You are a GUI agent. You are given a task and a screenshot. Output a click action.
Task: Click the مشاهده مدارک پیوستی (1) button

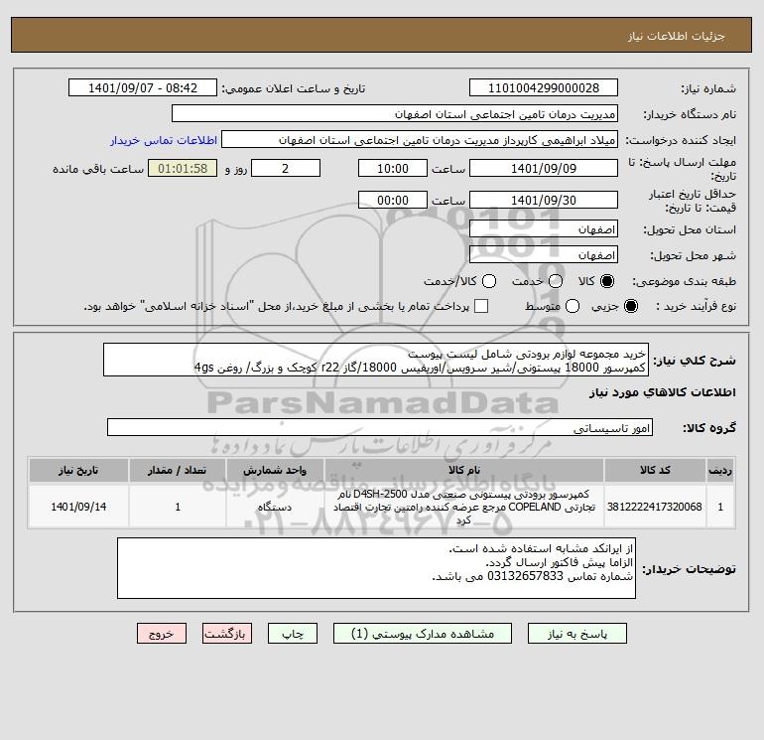[x=423, y=633]
